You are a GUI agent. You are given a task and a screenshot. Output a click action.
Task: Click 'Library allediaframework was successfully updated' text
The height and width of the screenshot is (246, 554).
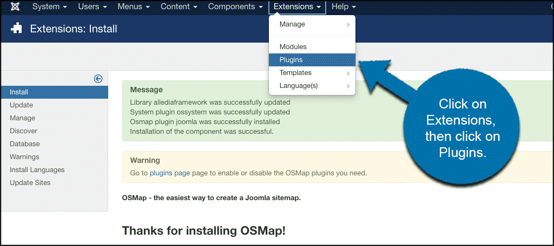pos(210,102)
